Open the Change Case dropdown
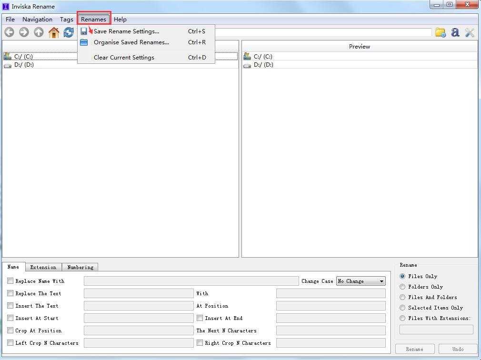The height and width of the screenshot is (360, 481). tap(361, 281)
